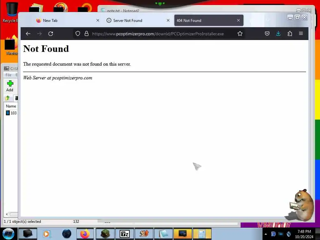
Task: Reload the current page
Action: 51,34
